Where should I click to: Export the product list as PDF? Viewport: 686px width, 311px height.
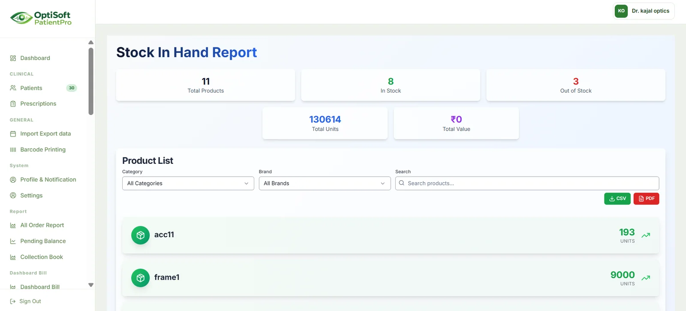coord(646,199)
